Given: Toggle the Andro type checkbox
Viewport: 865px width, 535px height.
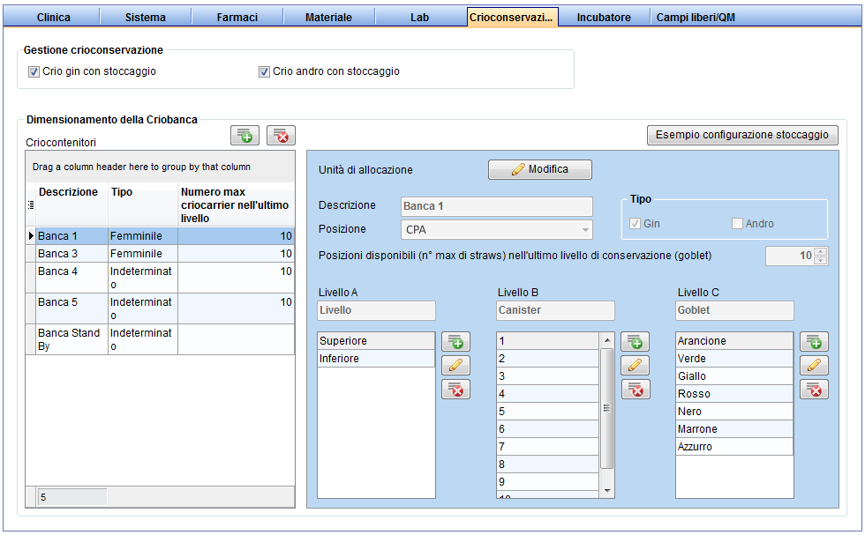Looking at the screenshot, I should click(x=737, y=224).
